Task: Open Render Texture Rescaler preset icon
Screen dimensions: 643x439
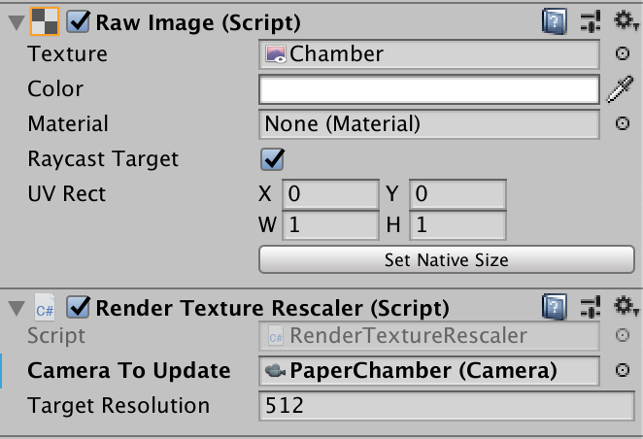Action: (588, 308)
